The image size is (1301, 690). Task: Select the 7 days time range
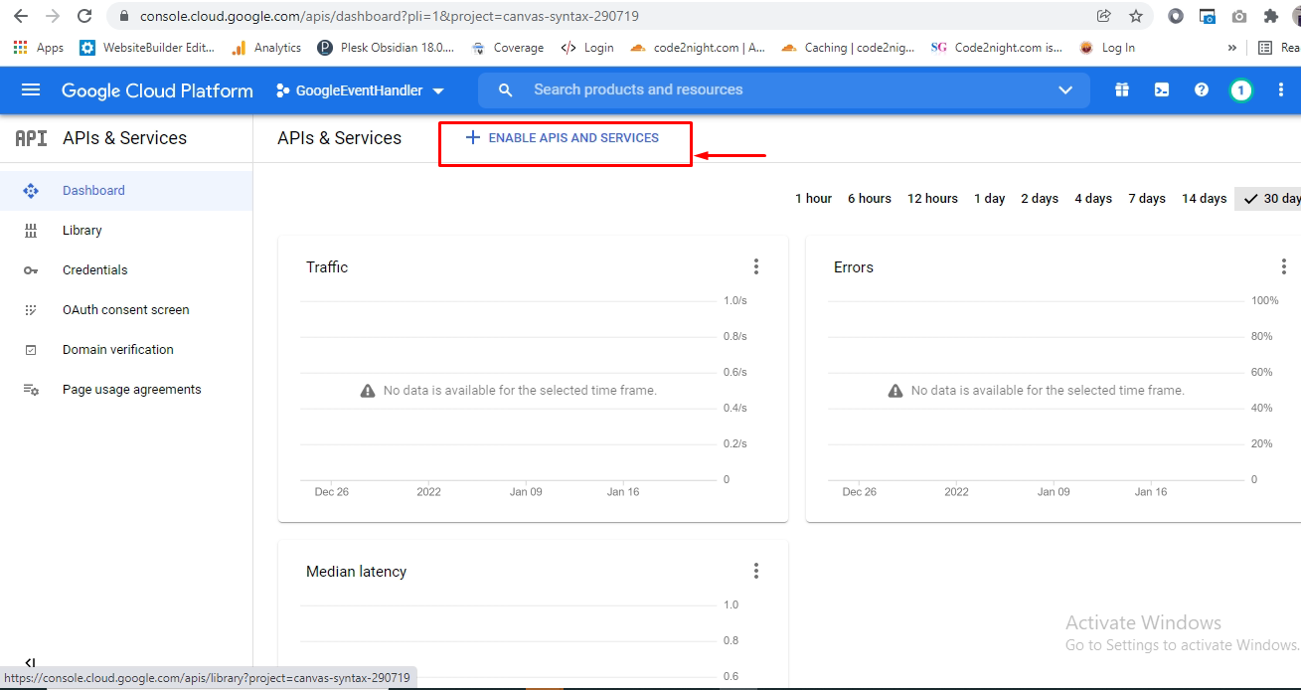[1147, 199]
